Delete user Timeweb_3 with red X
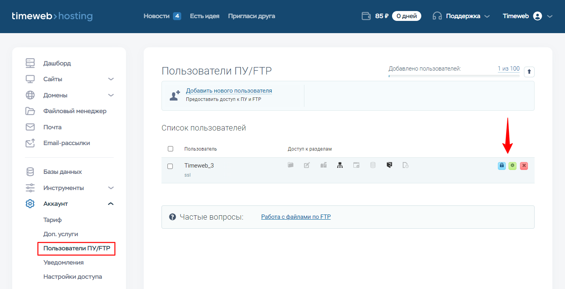Viewport: 565px width, 289px height. pos(524,166)
